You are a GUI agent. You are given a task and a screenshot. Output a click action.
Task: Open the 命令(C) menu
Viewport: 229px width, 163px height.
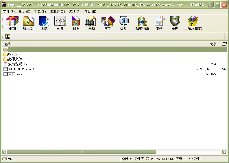tap(24, 11)
